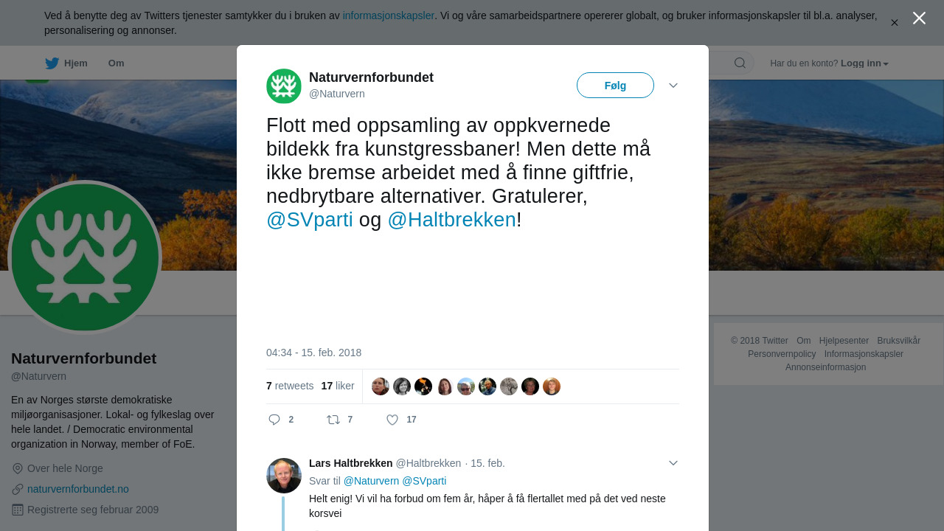
Task: Open the Logg inn dropdown
Action: click(864, 63)
